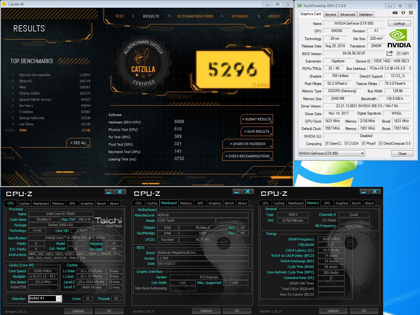The width and height of the screenshot is (420, 315).
Task: Close the CPU-Z Mainboard window
Action: (248, 192)
